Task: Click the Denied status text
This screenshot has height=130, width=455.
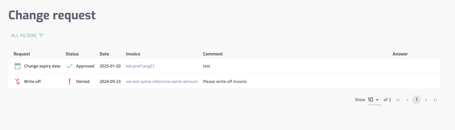Action: pyautogui.click(x=83, y=81)
